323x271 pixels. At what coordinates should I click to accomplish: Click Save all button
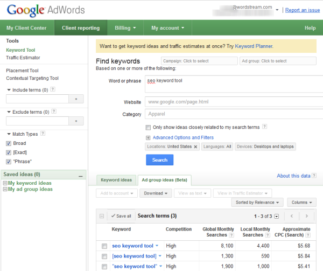pyautogui.click(x=121, y=216)
